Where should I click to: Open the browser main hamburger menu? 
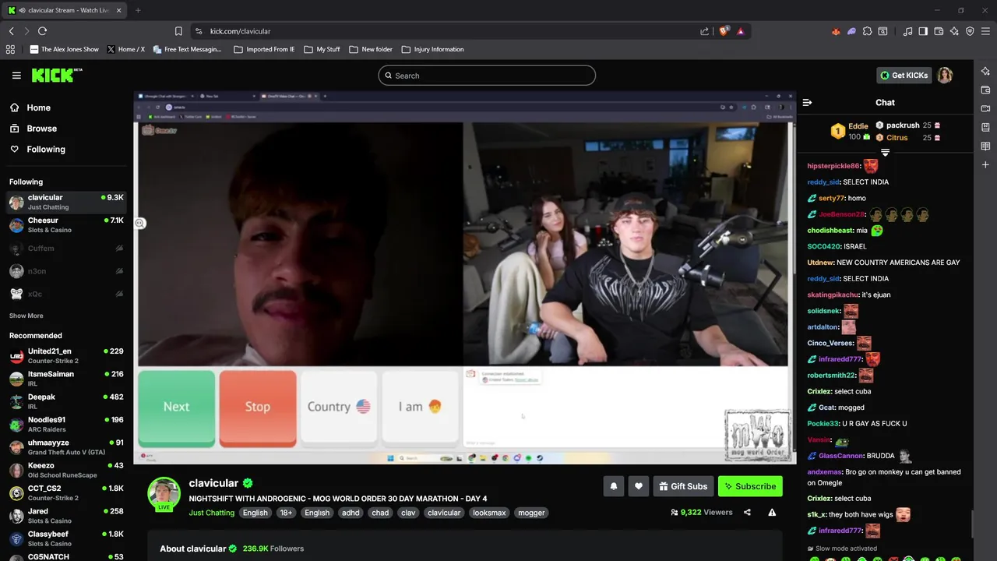pyautogui.click(x=985, y=31)
